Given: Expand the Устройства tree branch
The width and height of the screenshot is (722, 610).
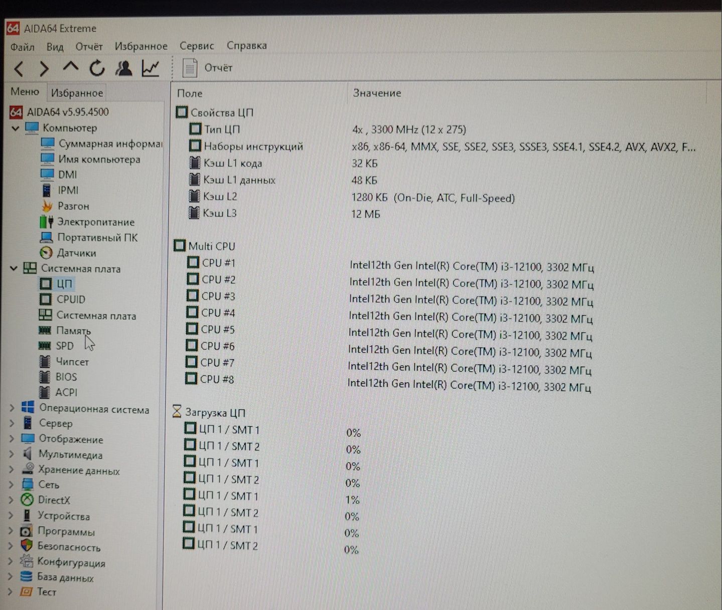Looking at the screenshot, I should point(11,515).
